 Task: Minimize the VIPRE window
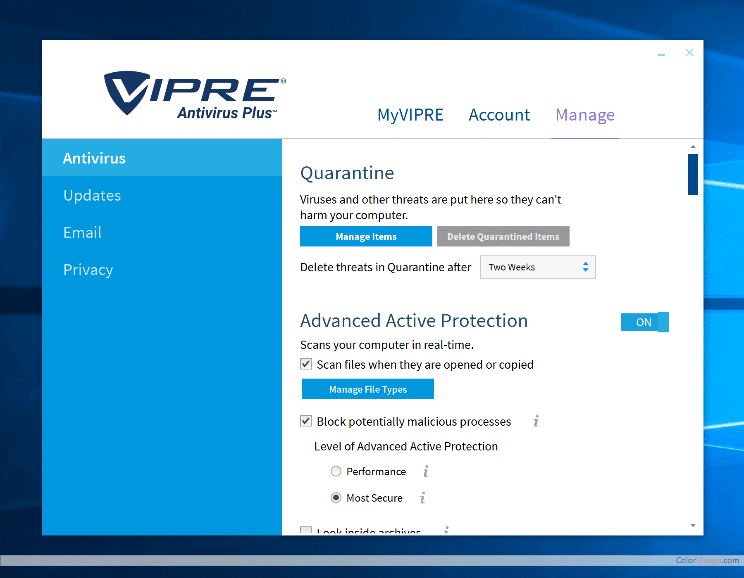[661, 54]
